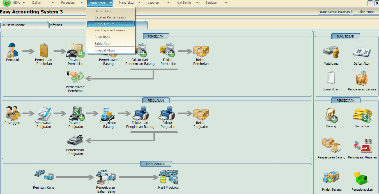The height and width of the screenshot is (194, 379).
Task: Open the Barang inventory icon
Action: coord(331,116)
